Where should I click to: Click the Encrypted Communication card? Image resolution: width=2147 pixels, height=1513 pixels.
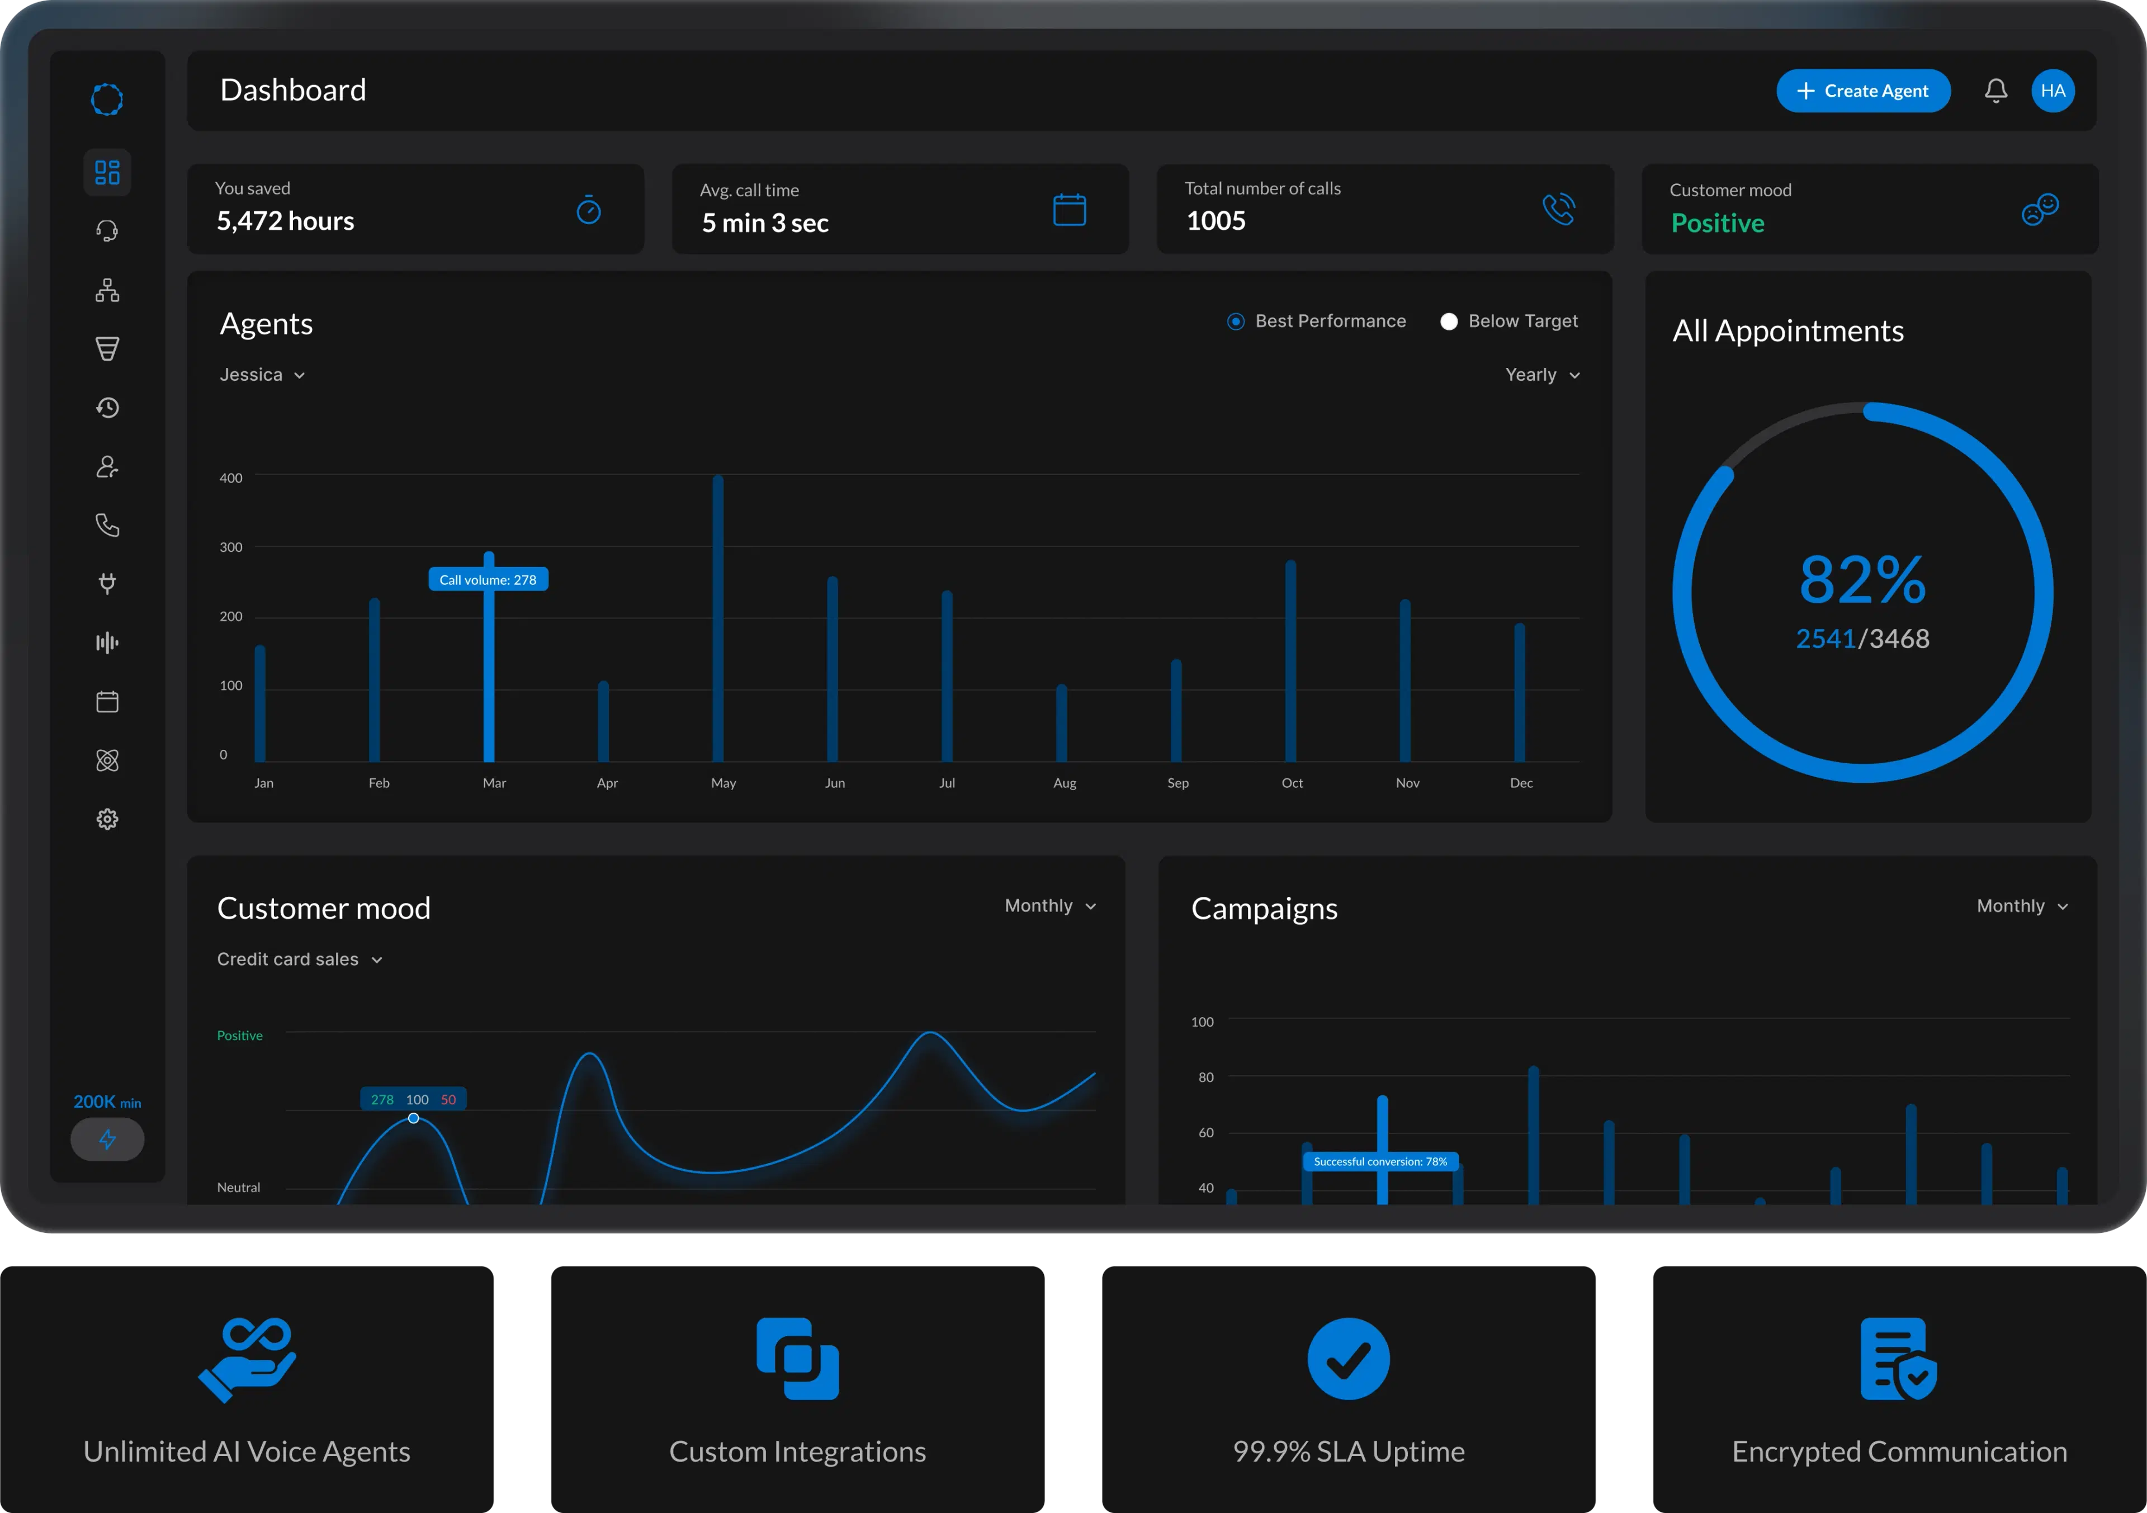[x=1899, y=1389]
